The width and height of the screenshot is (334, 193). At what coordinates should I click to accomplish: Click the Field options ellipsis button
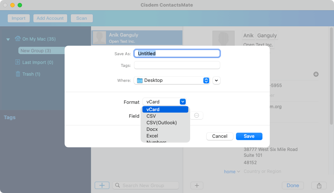pyautogui.click(x=197, y=116)
